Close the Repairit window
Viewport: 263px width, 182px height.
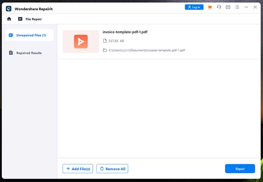click(x=255, y=7)
